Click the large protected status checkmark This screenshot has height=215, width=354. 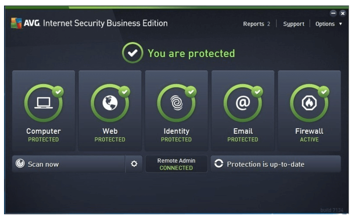click(x=132, y=53)
